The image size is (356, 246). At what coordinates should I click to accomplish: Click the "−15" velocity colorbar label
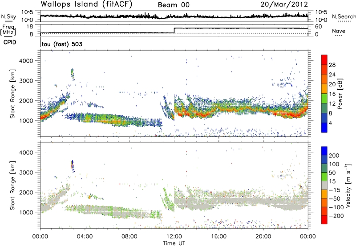pyautogui.click(x=335, y=190)
